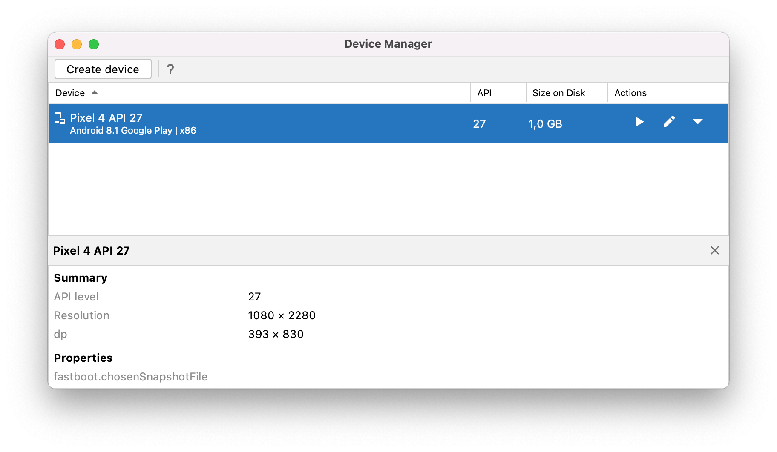The image size is (777, 452).
Task: Maximize the Device Manager window
Action: click(x=94, y=44)
